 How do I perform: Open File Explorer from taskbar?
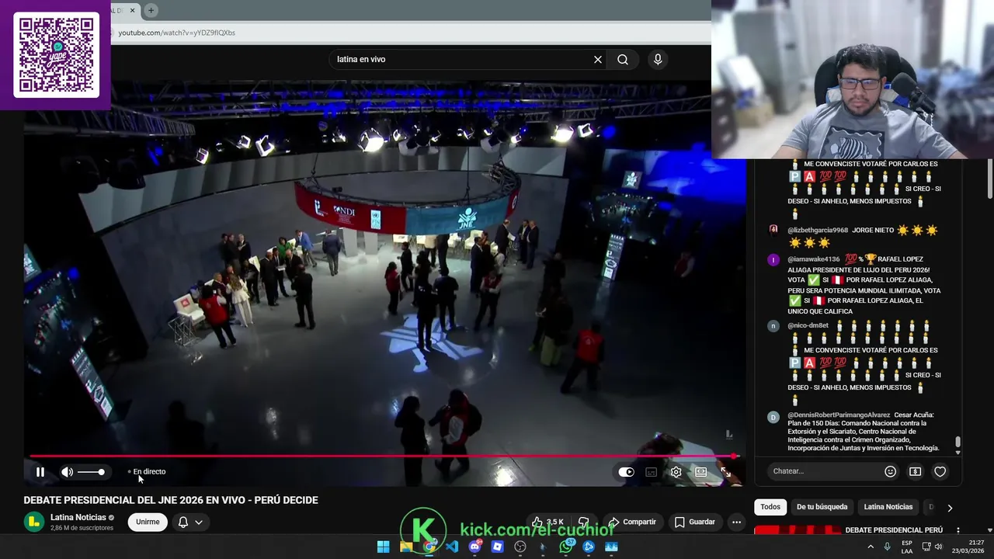(406, 547)
